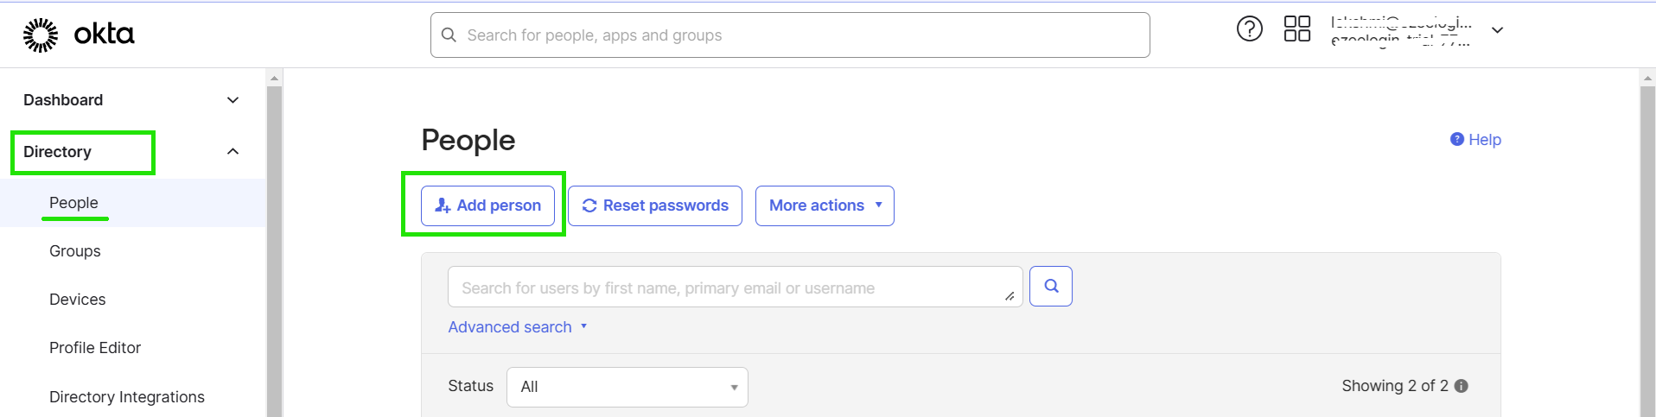The height and width of the screenshot is (417, 1656).
Task: Click the info icon beside Showing 2 of 2
Action: click(x=1462, y=386)
